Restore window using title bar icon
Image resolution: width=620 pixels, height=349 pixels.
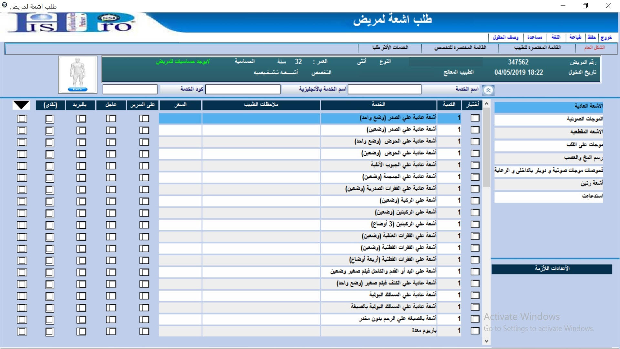pos(585,6)
